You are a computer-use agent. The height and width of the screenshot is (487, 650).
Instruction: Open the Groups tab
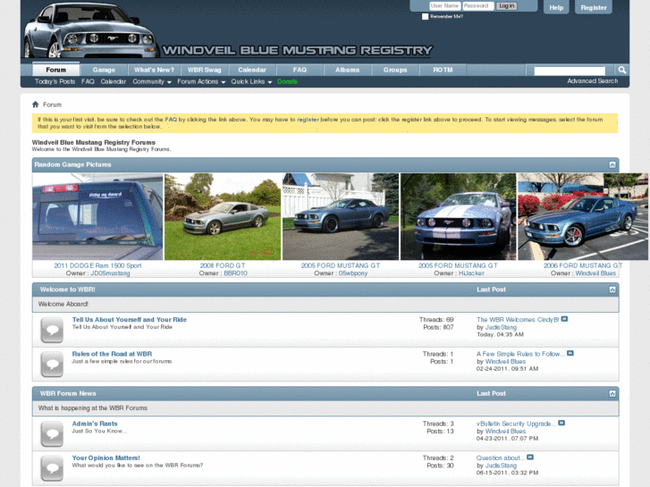395,70
